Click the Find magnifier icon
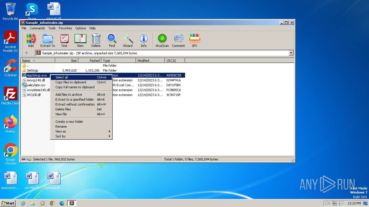Screen dimensions: 369x207 click(112, 40)
